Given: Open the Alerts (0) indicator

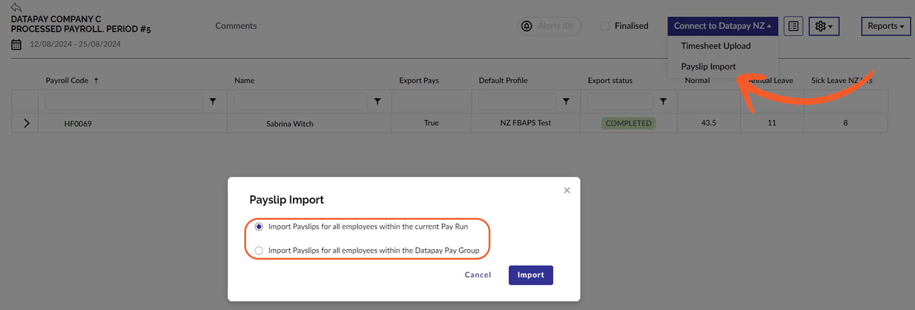Looking at the screenshot, I should [549, 26].
